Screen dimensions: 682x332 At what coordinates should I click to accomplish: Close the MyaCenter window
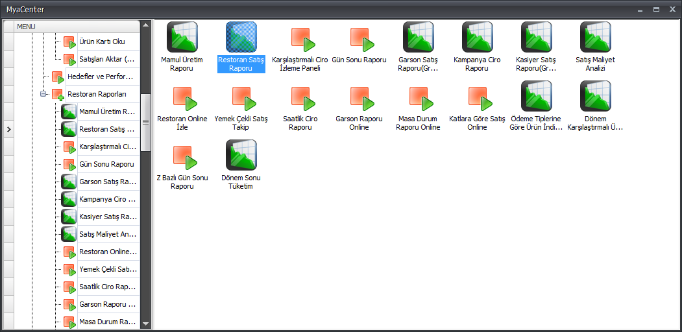pos(673,9)
